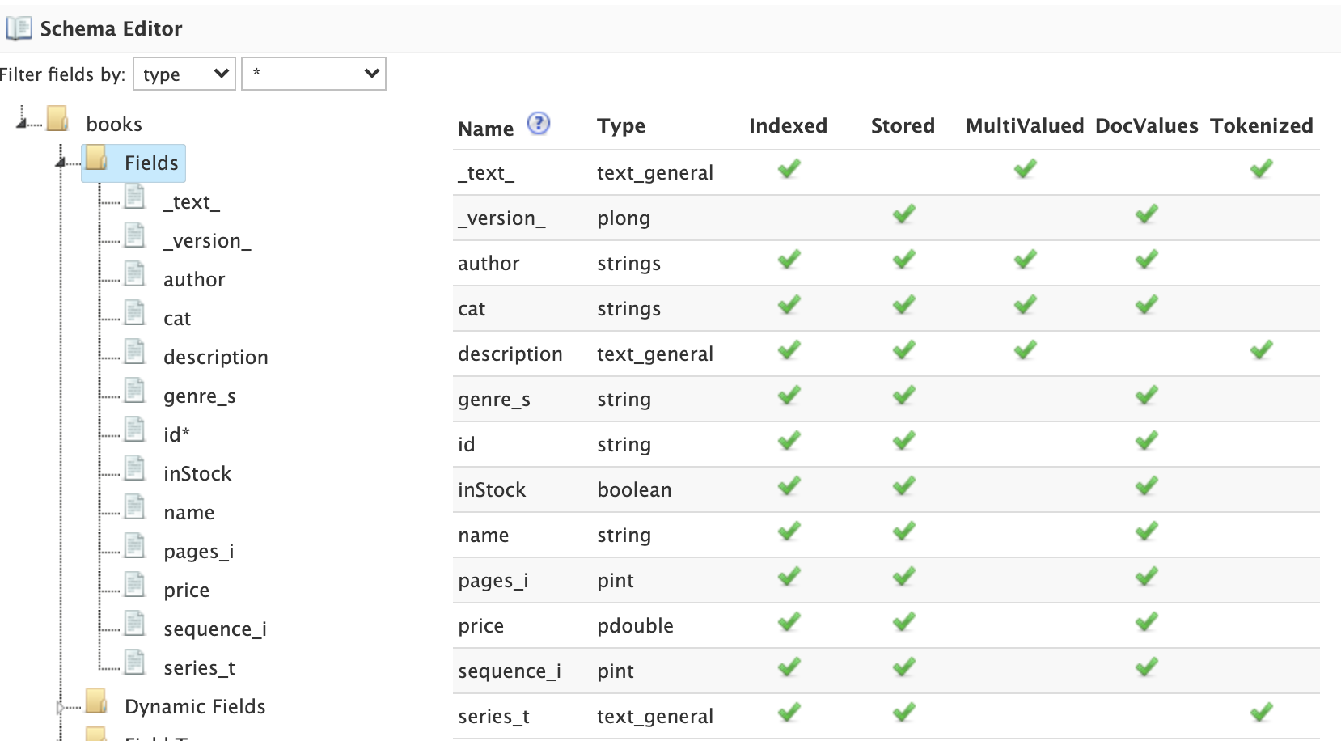Screen dimensions: 1341x741
Task: Click the help icon beside Name header
Action: tap(538, 124)
